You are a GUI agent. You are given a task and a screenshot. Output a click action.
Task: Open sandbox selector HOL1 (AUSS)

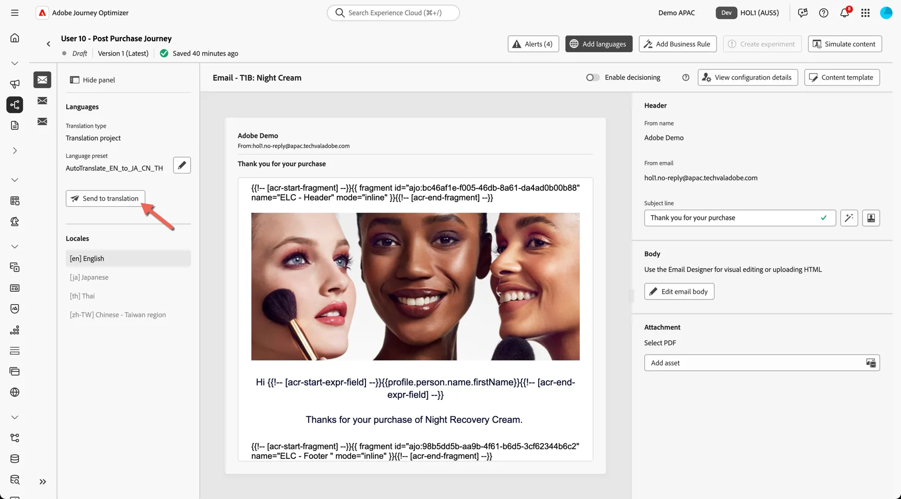click(748, 13)
